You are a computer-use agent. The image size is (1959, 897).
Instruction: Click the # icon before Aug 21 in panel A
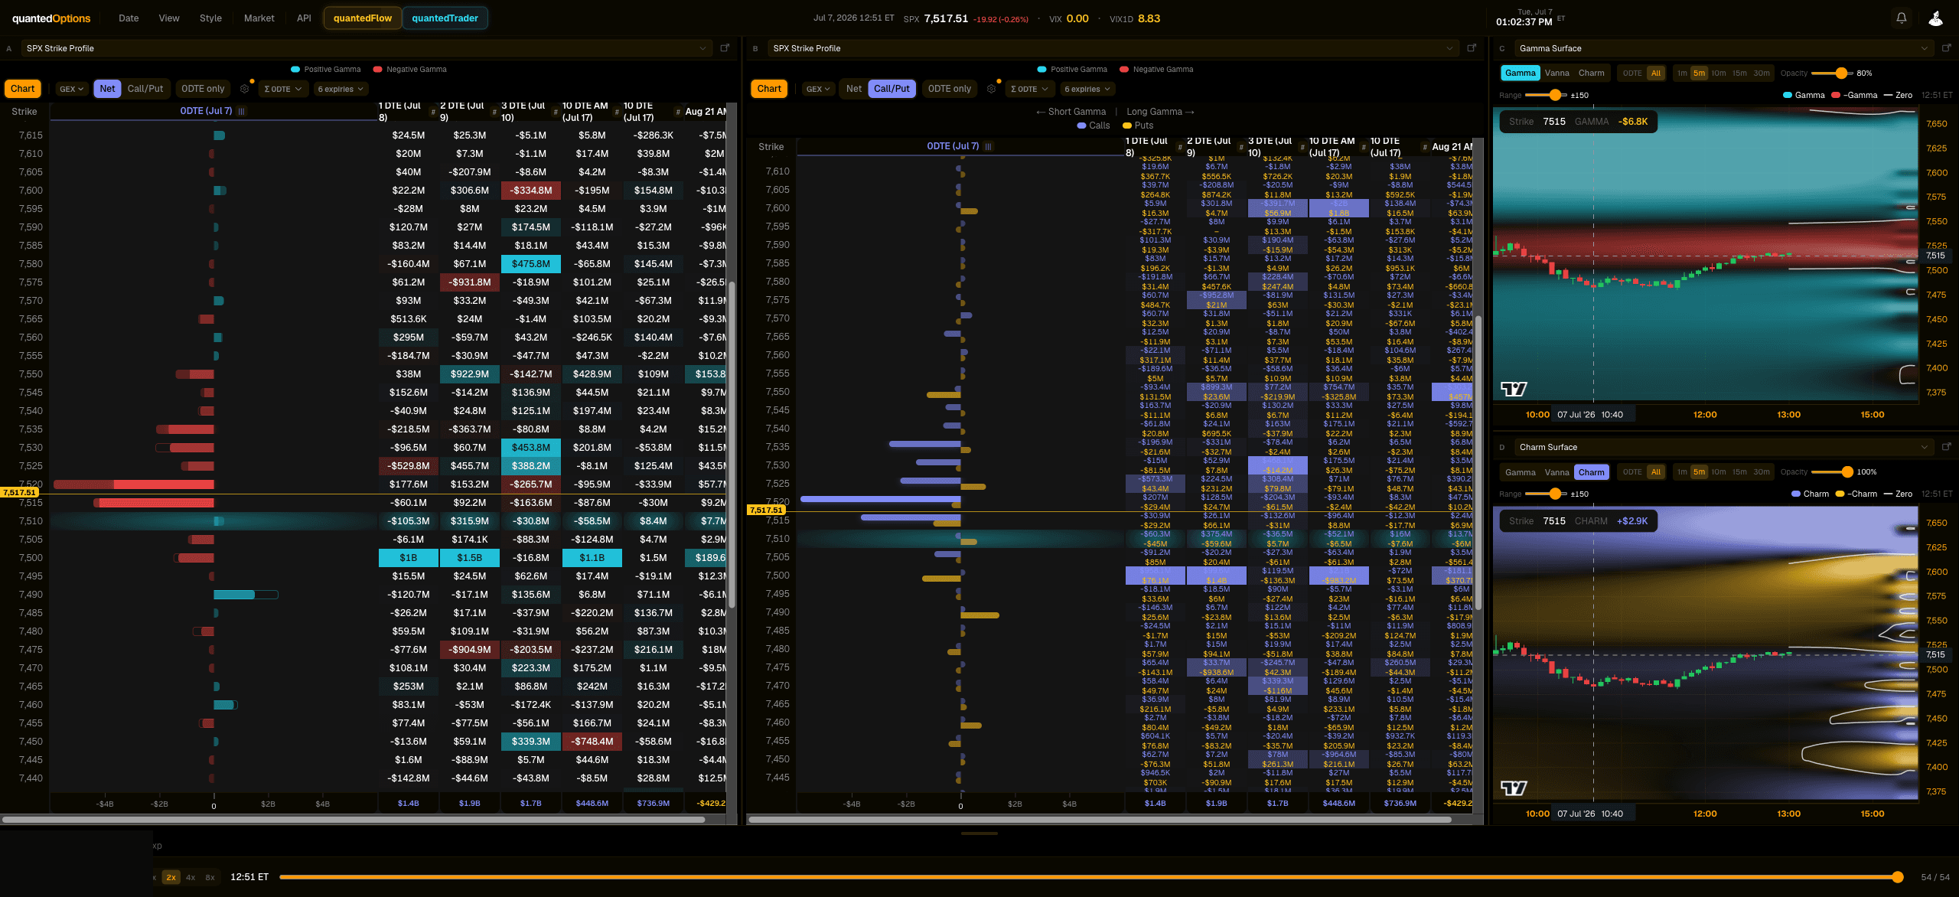[x=678, y=112]
